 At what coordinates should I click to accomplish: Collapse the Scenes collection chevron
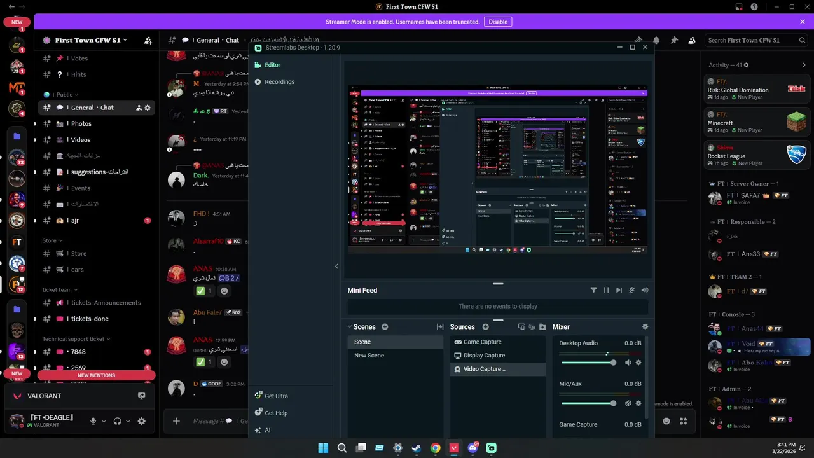(350, 327)
